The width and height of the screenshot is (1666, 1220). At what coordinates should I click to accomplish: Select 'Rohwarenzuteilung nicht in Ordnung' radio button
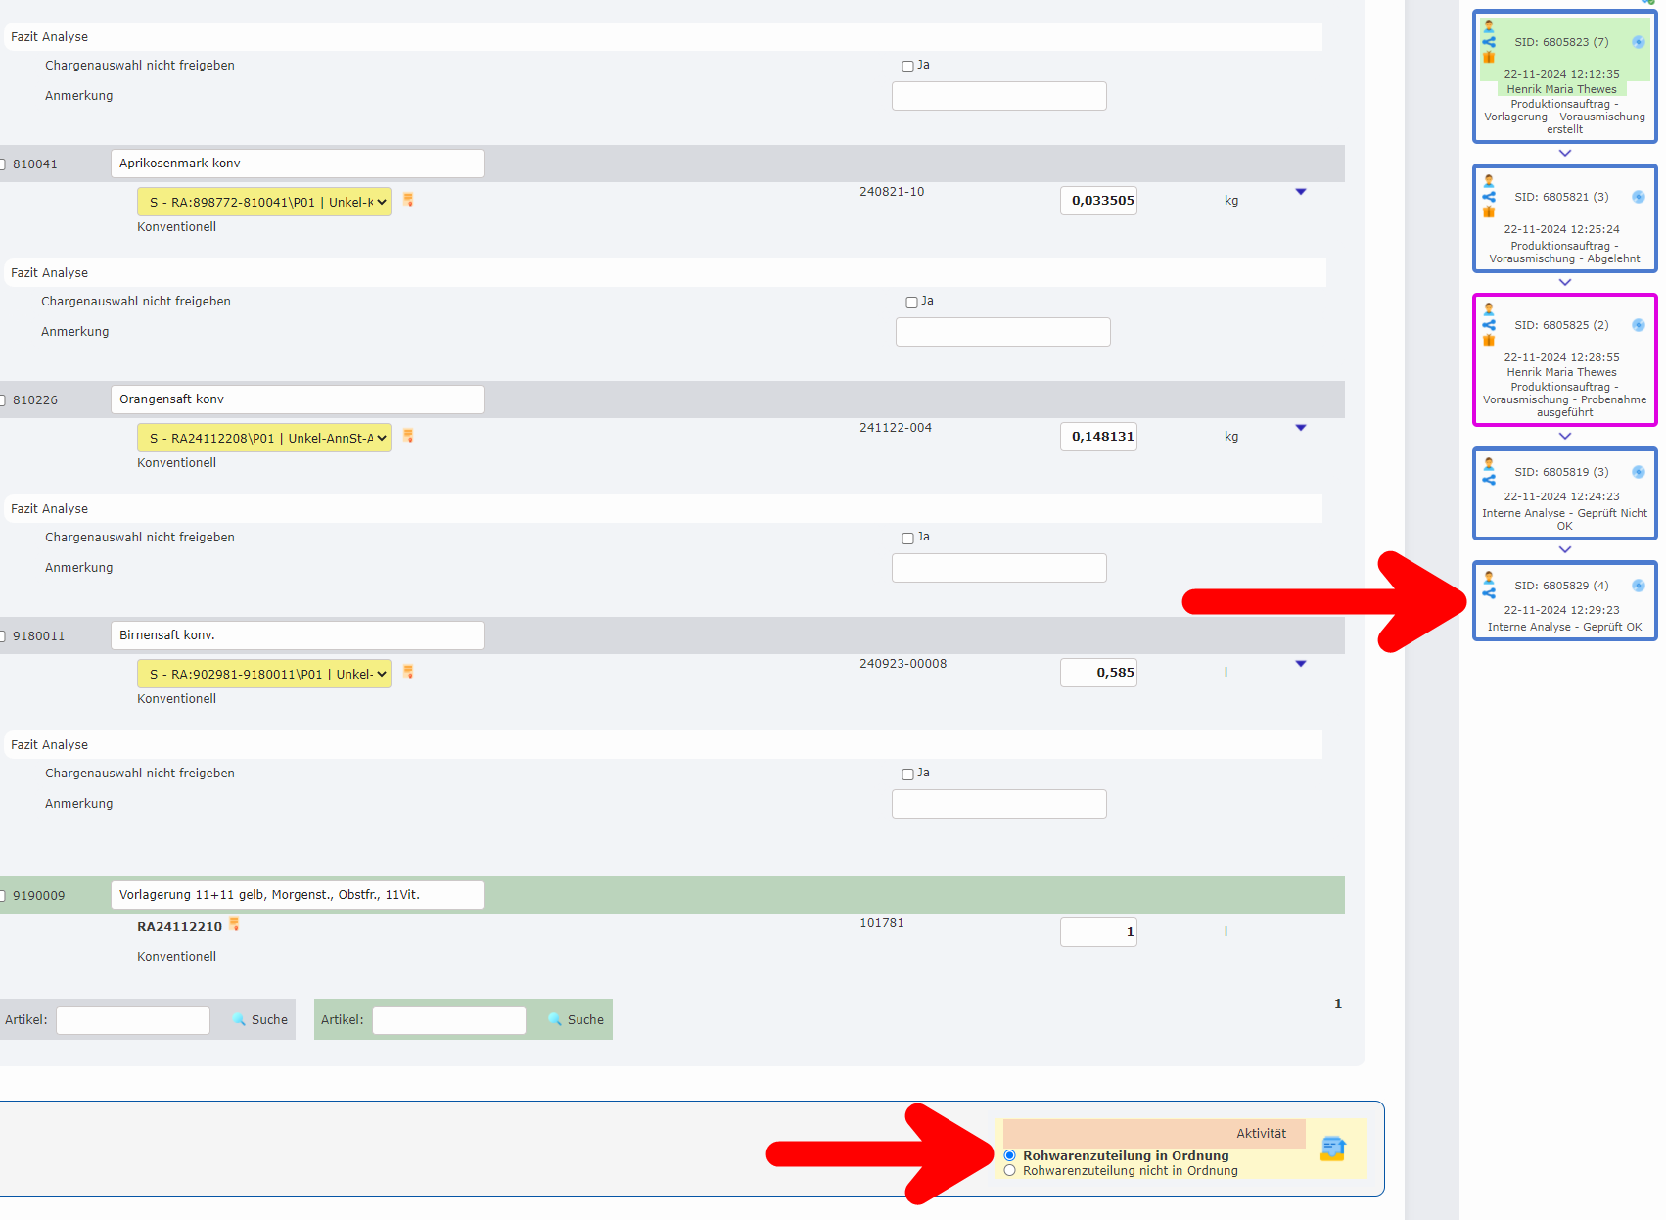(x=1010, y=1171)
